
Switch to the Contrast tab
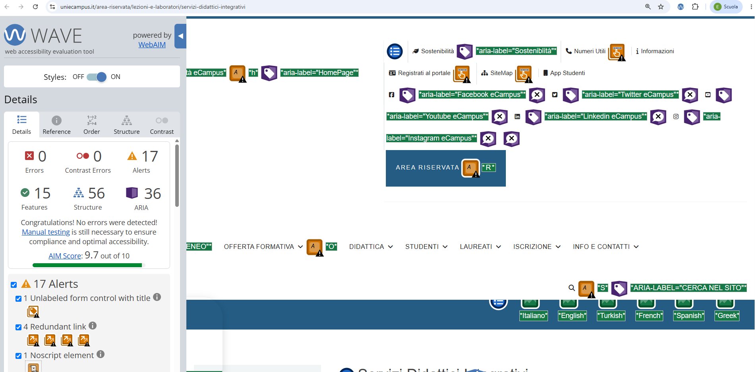[162, 125]
